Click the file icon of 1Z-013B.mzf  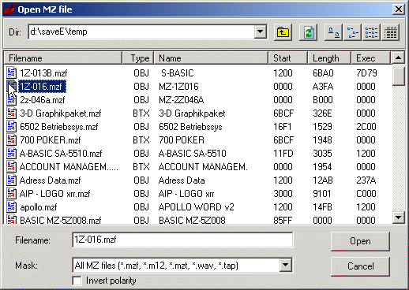(11, 72)
